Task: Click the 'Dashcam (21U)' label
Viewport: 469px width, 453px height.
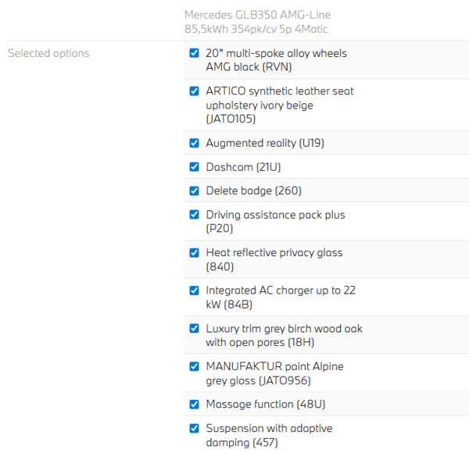Action: tap(243, 166)
